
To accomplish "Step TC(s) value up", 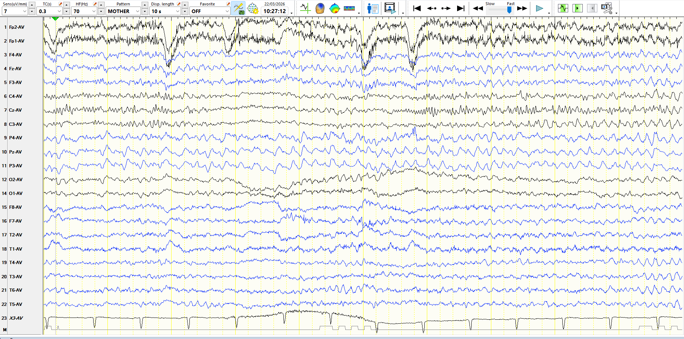I will click(x=67, y=5).
